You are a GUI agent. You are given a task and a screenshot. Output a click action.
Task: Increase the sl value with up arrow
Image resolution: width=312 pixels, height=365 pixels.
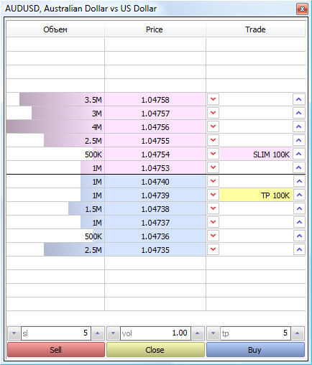coord(98,333)
